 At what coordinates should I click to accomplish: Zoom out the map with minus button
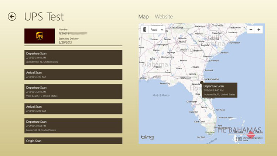(251, 30)
